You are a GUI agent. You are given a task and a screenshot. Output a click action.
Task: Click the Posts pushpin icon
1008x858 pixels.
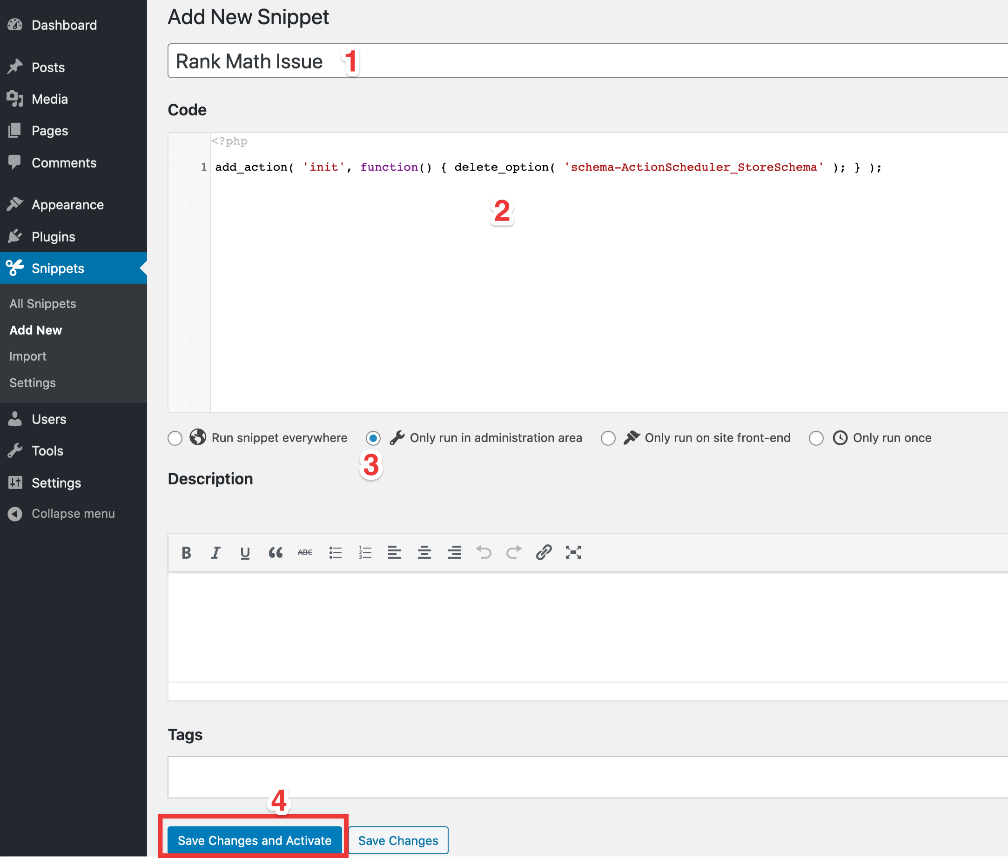click(x=15, y=67)
